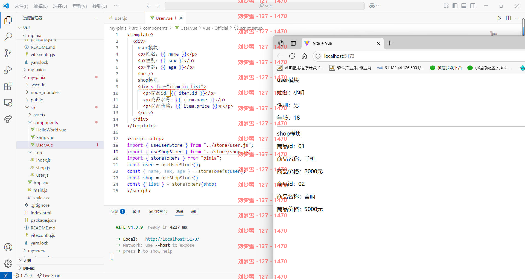This screenshot has width=525, height=279.
Task: Click Live Share in the status bar
Action: [49, 275]
